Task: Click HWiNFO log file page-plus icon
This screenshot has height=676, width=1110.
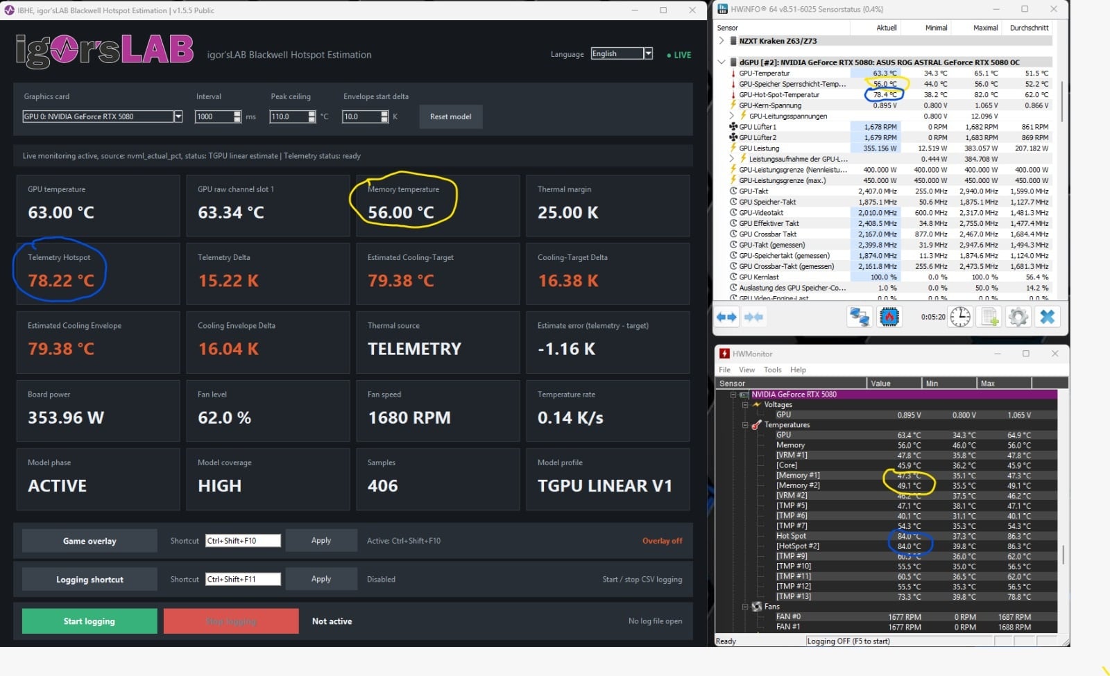Action: (989, 317)
